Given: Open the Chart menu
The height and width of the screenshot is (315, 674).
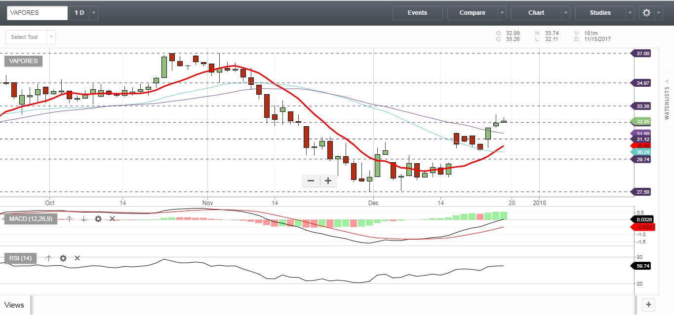Looking at the screenshot, I should tap(536, 13).
